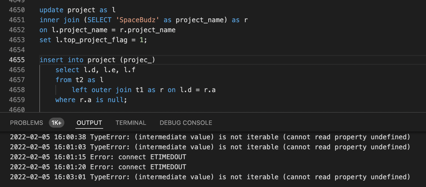Image resolution: width=426 pixels, height=187 pixels.
Task: Select the DEBUG CONSOLE tab
Action: tap(186, 123)
